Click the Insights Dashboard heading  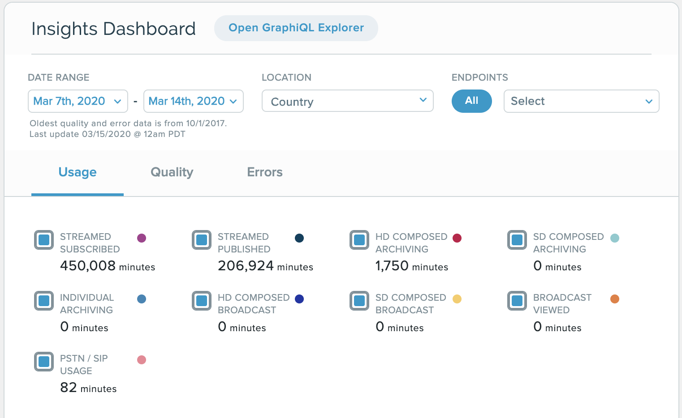(x=113, y=29)
